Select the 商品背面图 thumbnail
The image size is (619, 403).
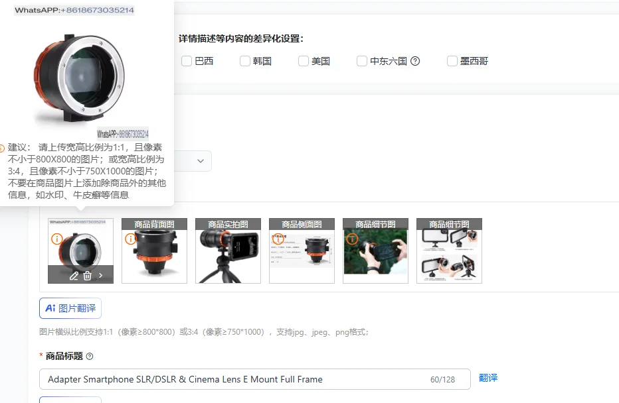coord(154,251)
